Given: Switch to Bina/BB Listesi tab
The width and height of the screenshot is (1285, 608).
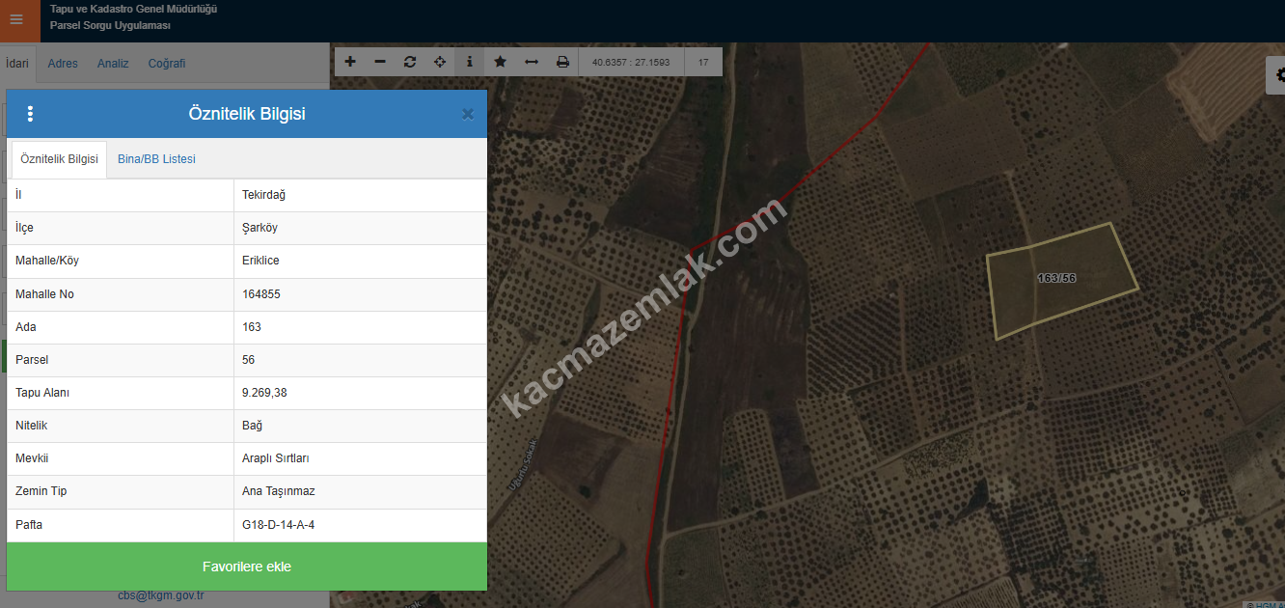Looking at the screenshot, I should 156,159.
